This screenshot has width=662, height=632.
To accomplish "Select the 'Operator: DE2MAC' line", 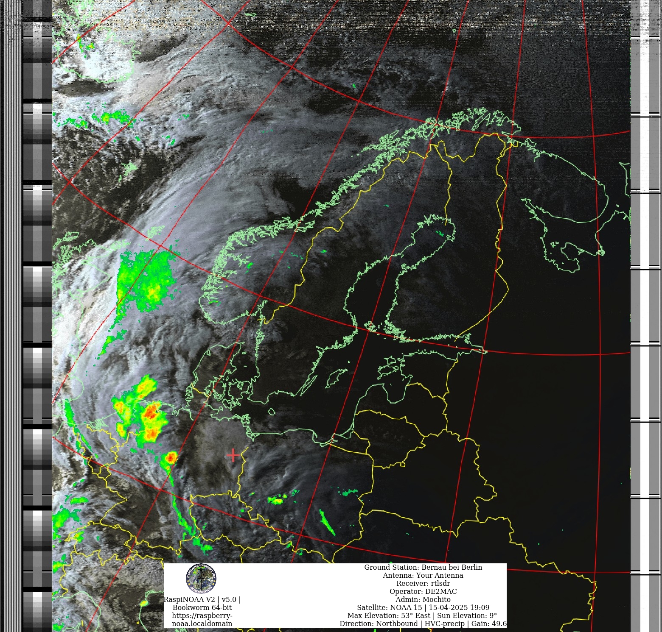I will 423,591.
